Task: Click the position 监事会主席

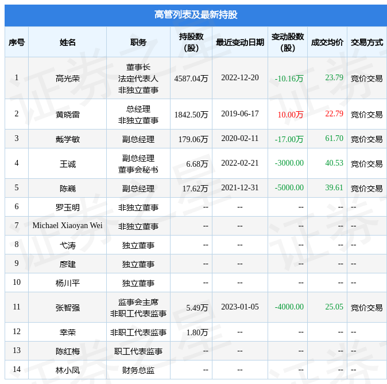Action: [x=138, y=302]
